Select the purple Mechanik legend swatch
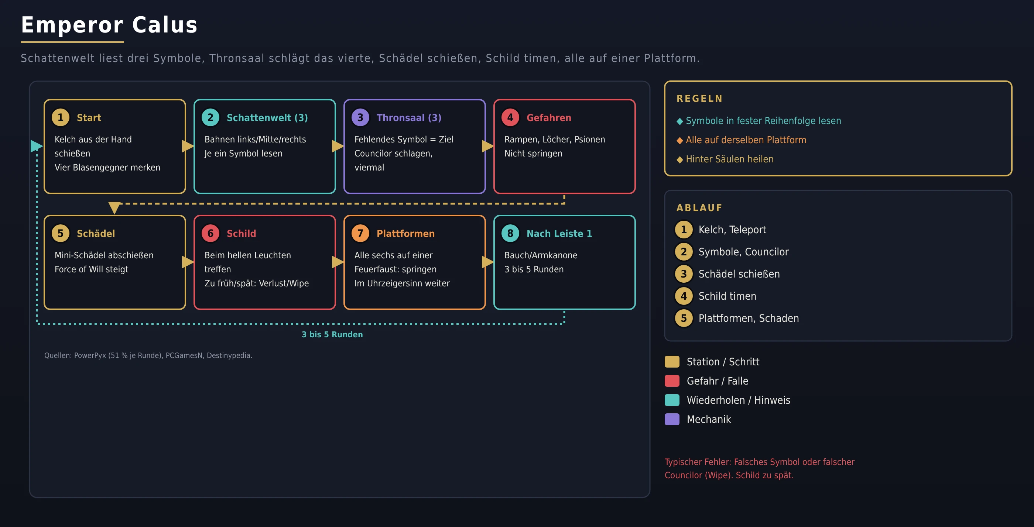This screenshot has height=527, width=1034. click(672, 419)
